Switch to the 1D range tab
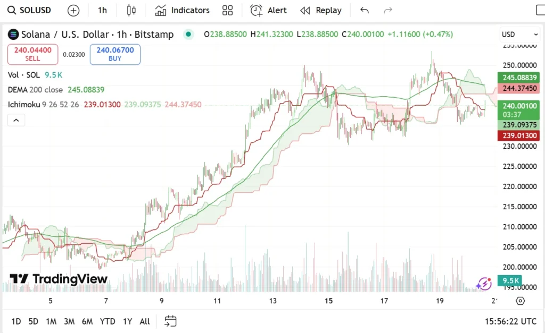545x333 pixels. click(x=15, y=321)
